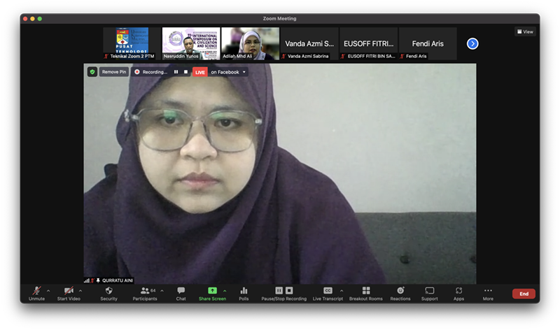Open the Polls window
560x330 pixels.
coord(244,292)
